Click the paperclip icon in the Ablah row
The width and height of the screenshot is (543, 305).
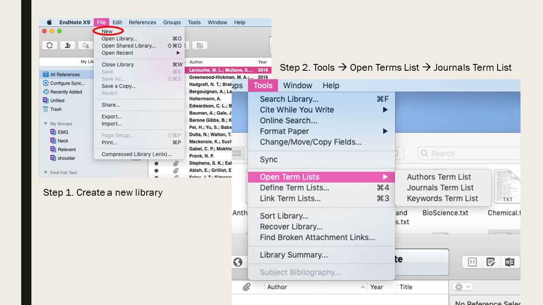point(176,170)
